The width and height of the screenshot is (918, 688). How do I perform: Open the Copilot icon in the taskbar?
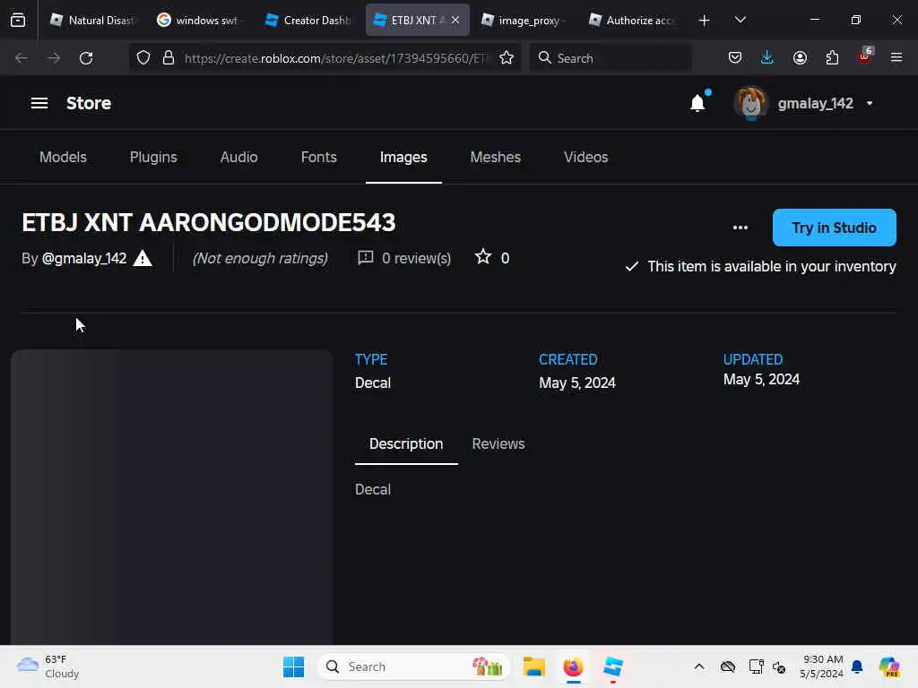click(x=889, y=666)
